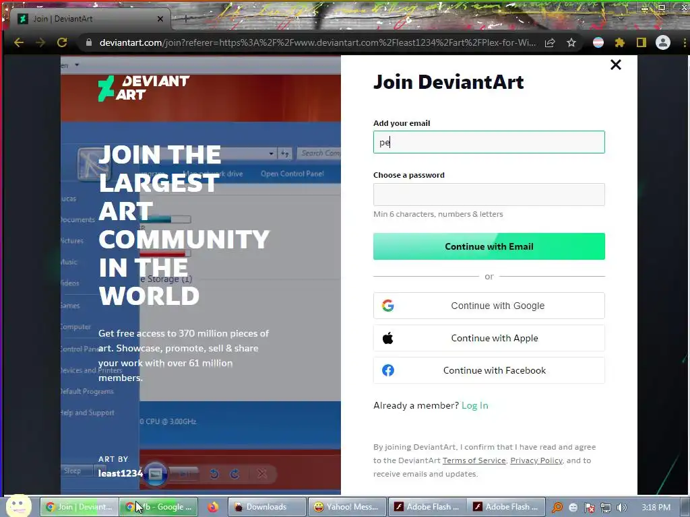Click the address bar URL
Screen dimensions: 690x517
[318, 42]
